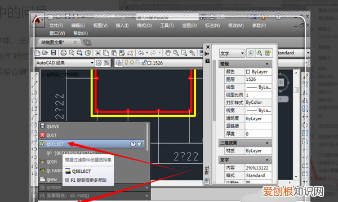
Task: Click the Zoom Previous icon
Action: [192, 53]
